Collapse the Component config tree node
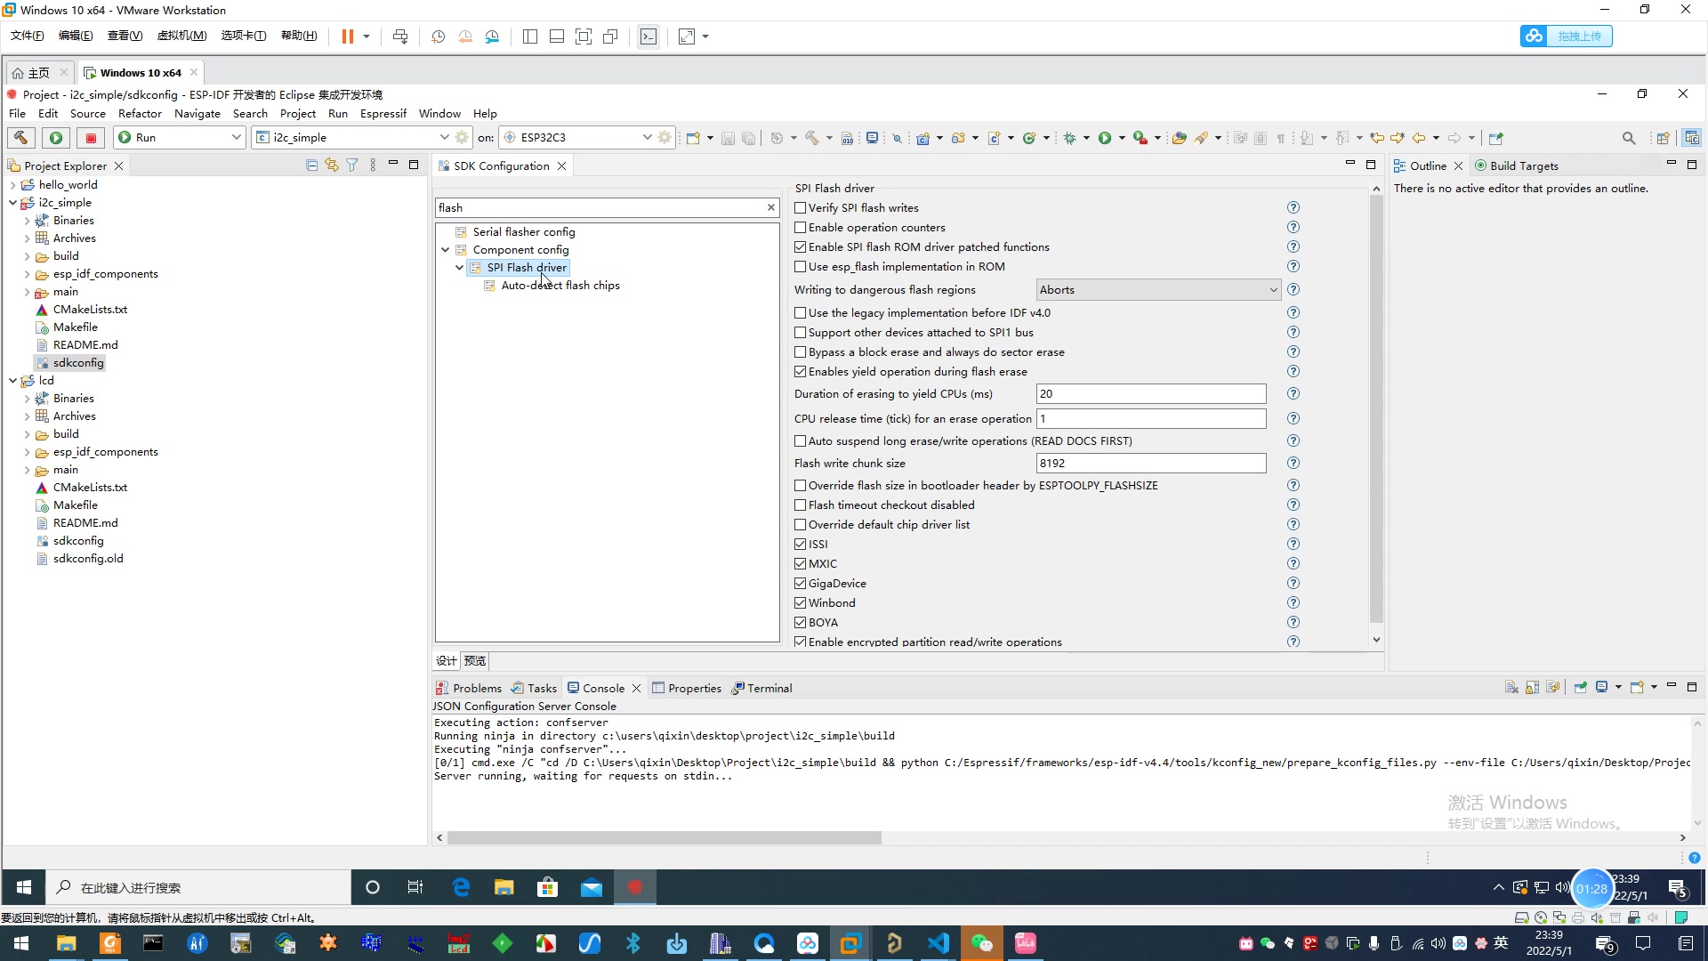 point(446,250)
